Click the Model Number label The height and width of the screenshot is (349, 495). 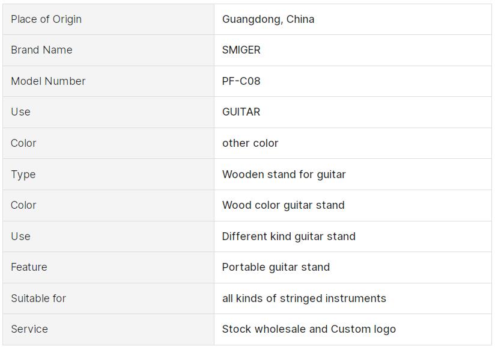click(48, 81)
